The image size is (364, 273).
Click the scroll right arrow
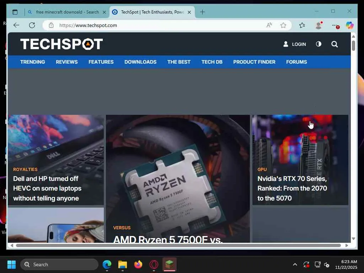coord(347,245)
